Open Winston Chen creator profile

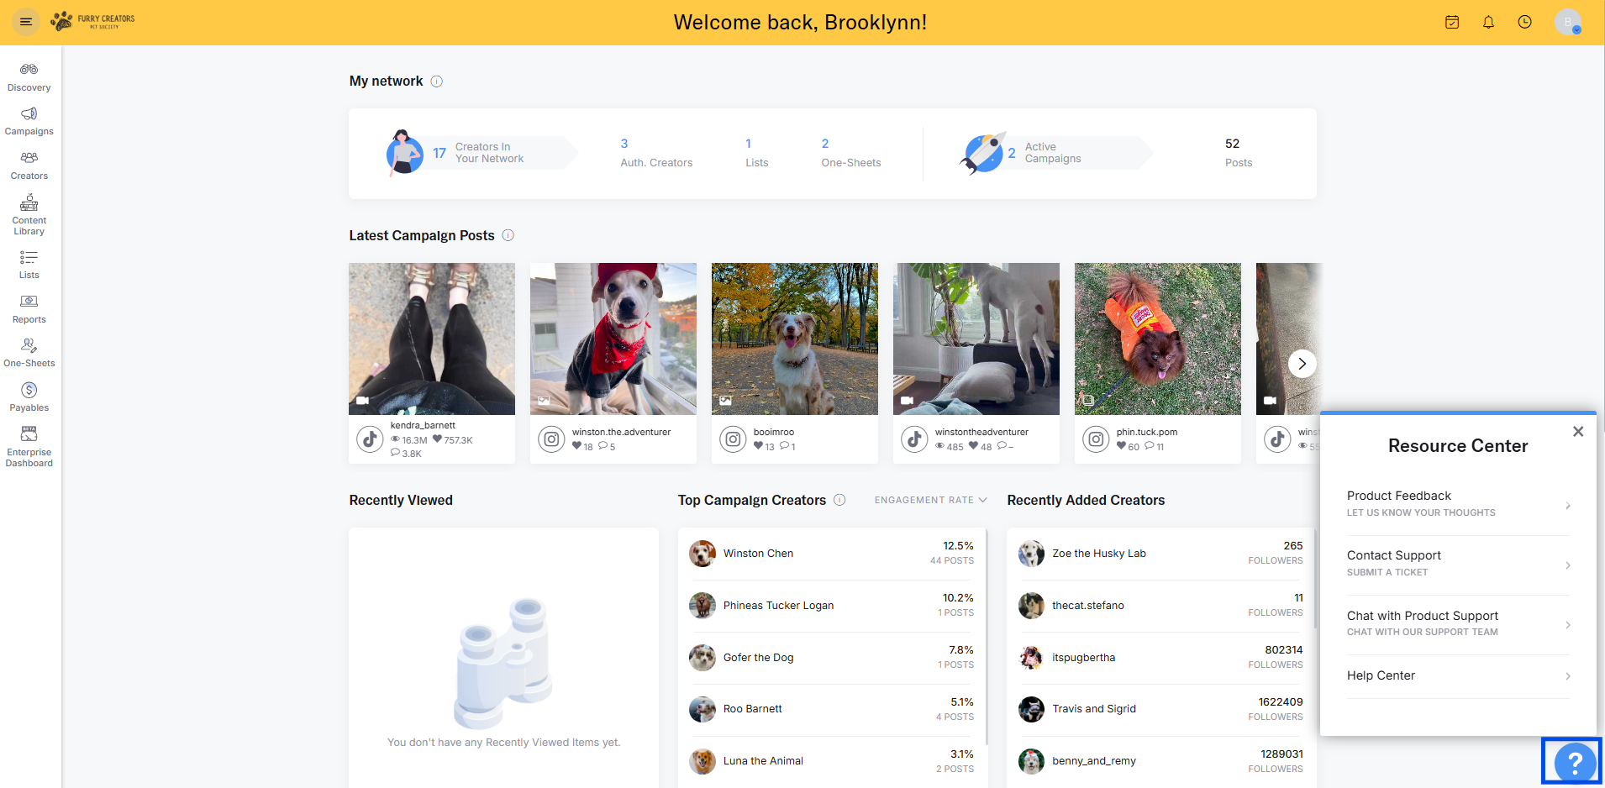758,554
